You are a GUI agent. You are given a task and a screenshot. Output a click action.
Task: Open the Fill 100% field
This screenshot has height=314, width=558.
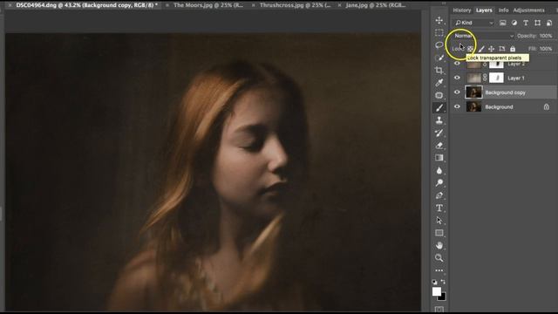pyautogui.click(x=546, y=49)
